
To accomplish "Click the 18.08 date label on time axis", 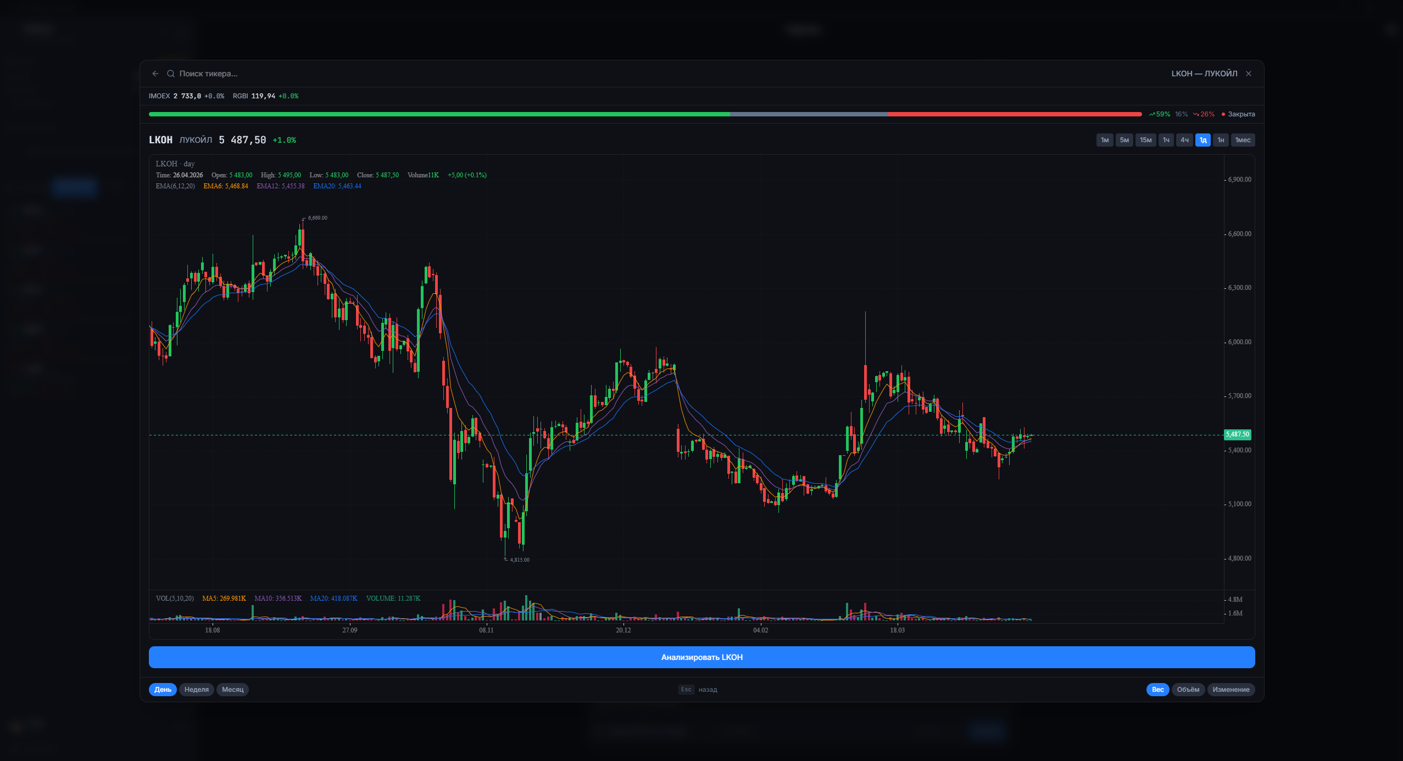I will tap(213, 630).
